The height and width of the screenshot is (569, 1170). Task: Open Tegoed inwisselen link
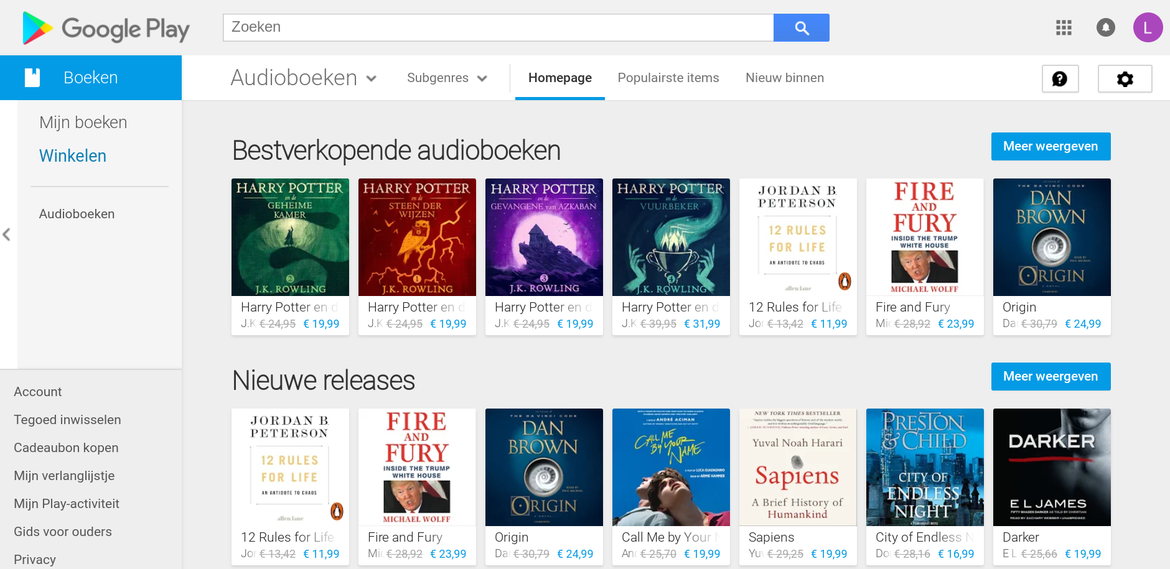[x=67, y=420]
